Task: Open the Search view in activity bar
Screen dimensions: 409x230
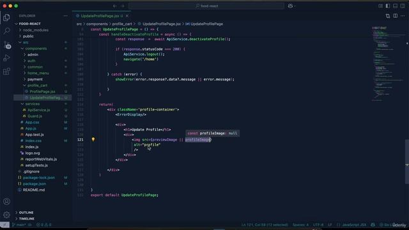Action: (6, 31)
